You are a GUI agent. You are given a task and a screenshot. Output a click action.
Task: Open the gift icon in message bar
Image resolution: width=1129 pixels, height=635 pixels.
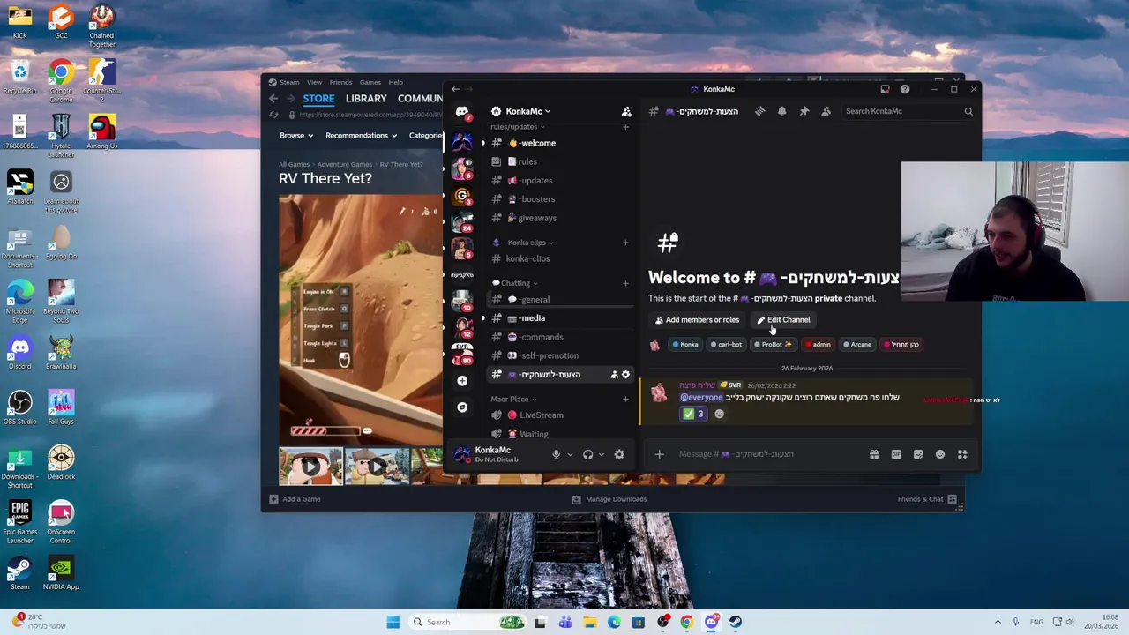(x=874, y=454)
